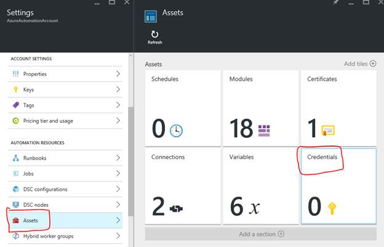
Task: Click the yellow Keys icon
Action: point(16,89)
